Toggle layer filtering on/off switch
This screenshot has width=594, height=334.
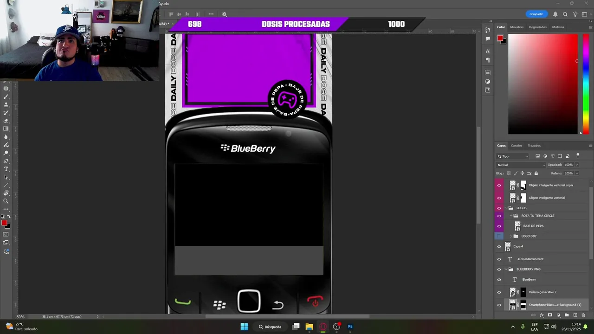coord(578,155)
